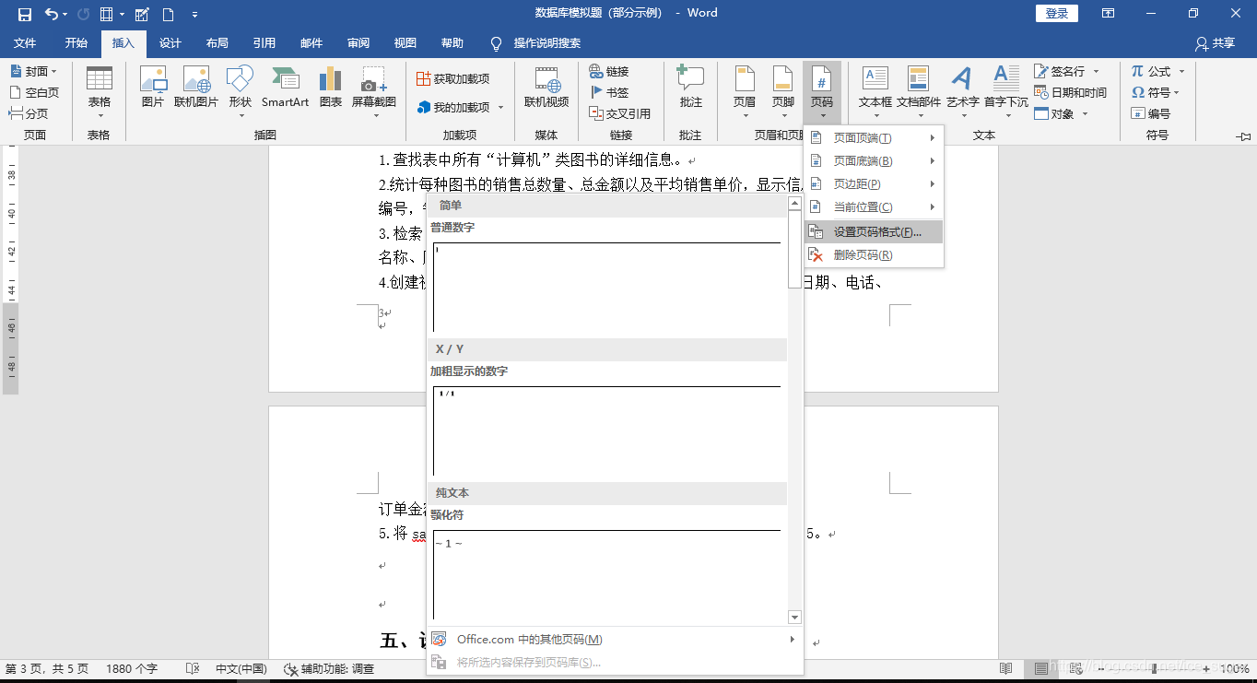Click the Sign in (登录) button

1057,13
